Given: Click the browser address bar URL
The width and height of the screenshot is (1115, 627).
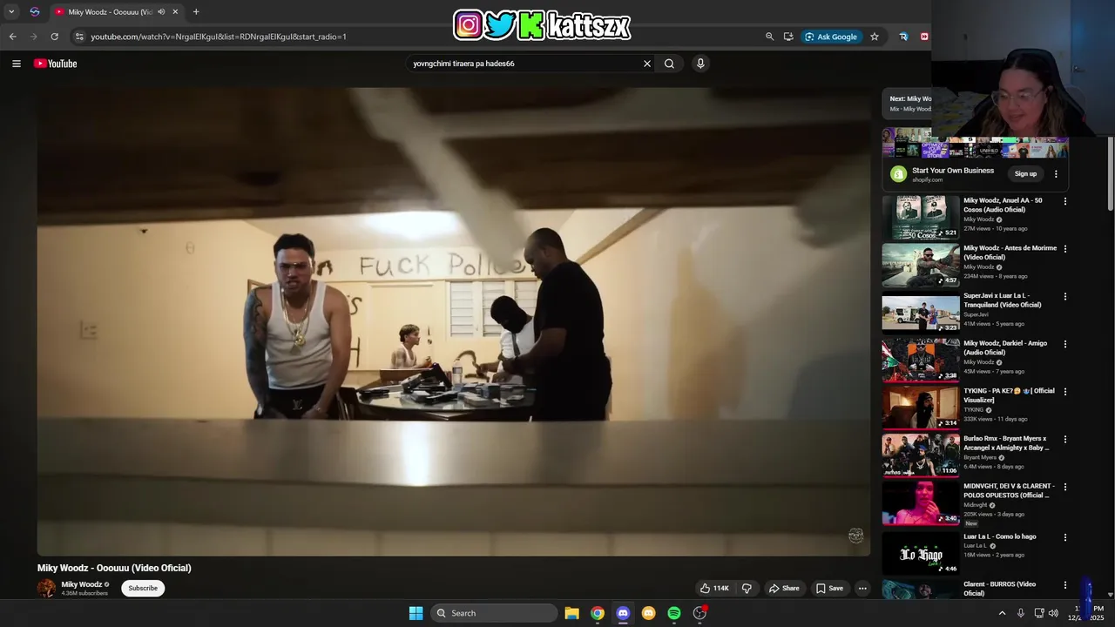Looking at the screenshot, I should coord(219,37).
